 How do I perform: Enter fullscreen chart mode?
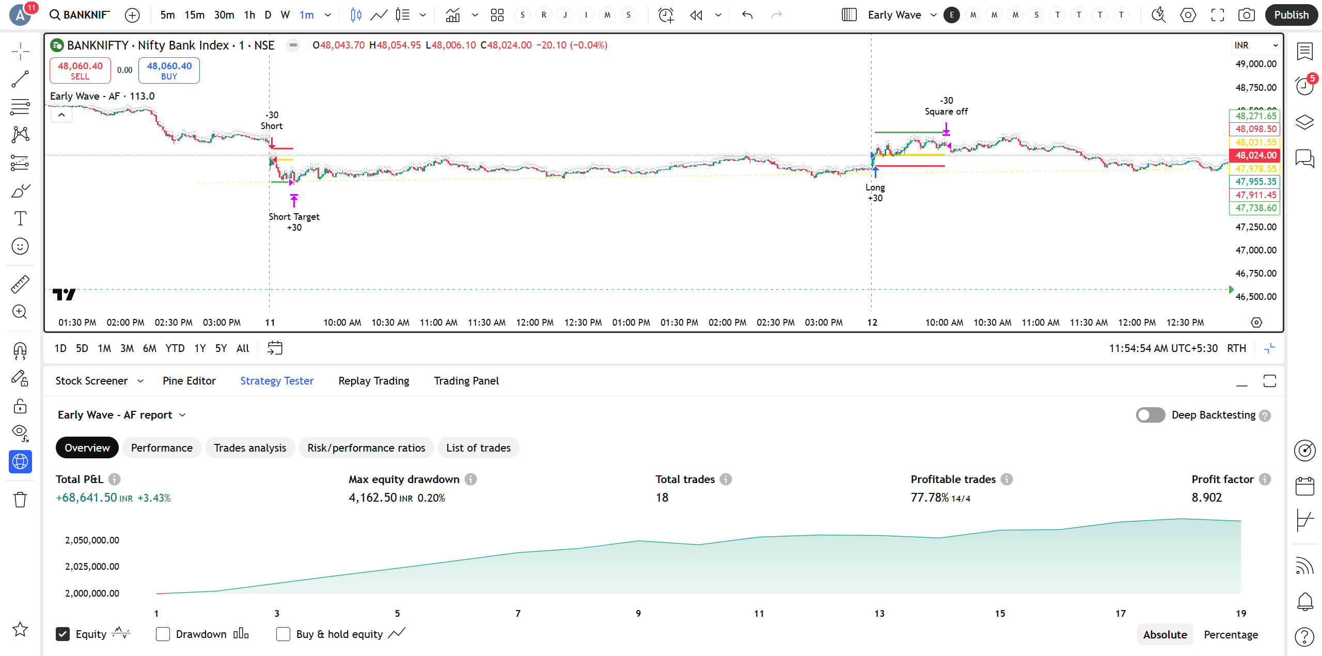(1217, 15)
